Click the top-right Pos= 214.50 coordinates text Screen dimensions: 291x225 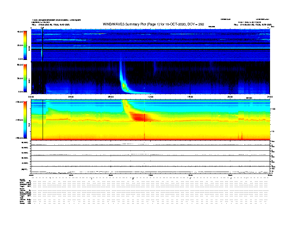click(x=253, y=25)
